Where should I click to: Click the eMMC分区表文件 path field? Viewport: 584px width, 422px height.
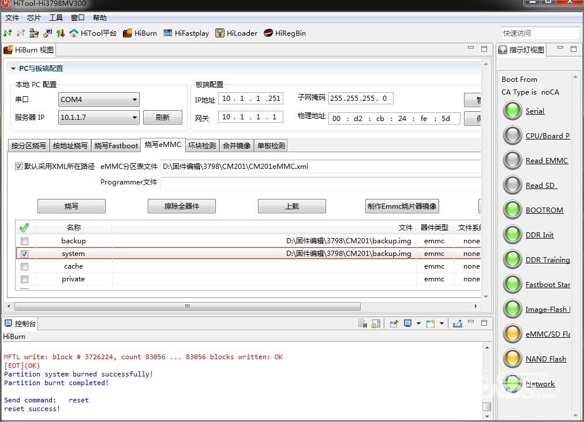click(321, 167)
